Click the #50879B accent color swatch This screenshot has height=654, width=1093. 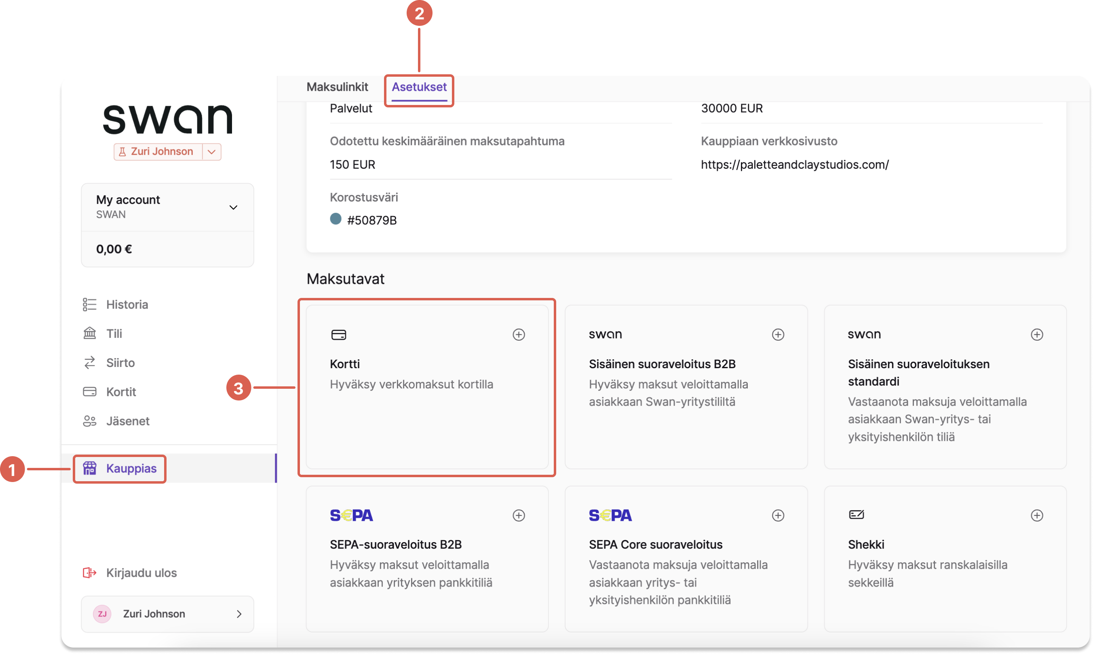[335, 218]
